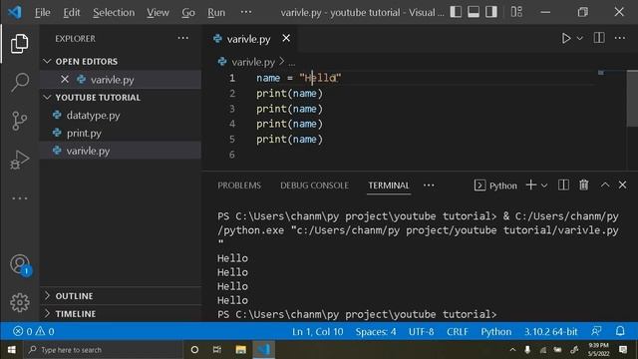The image size is (638, 359).
Task: Open the Search view in activity bar
Action: (19, 82)
